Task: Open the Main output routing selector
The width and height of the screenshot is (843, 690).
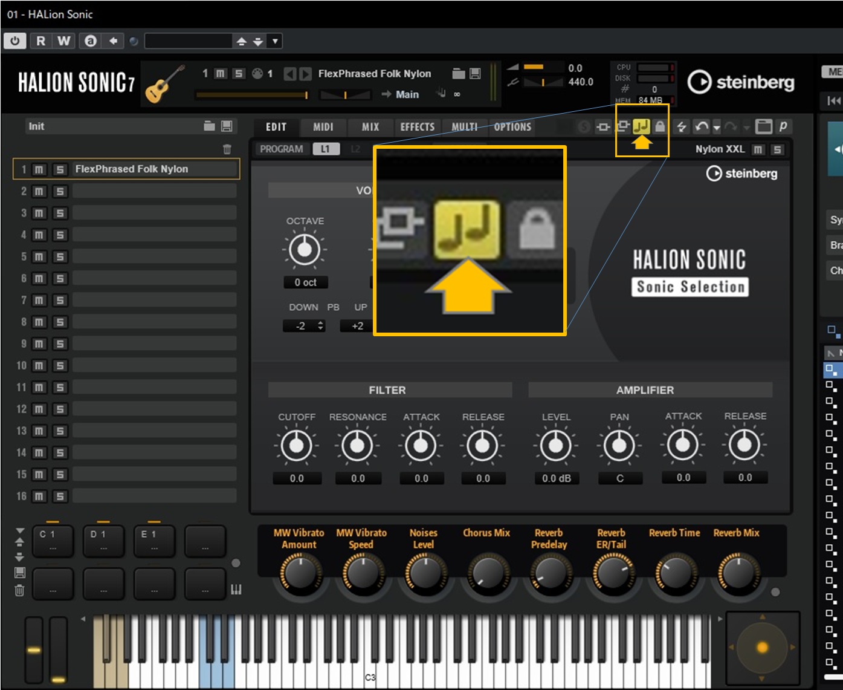Action: coord(407,94)
